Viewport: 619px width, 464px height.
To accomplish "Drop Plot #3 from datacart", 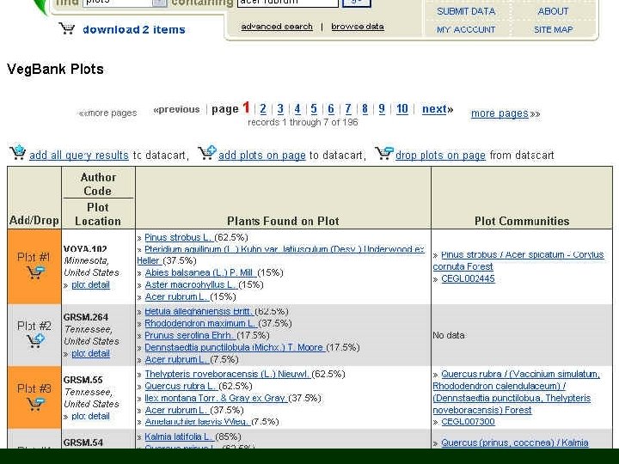I will pos(35,404).
